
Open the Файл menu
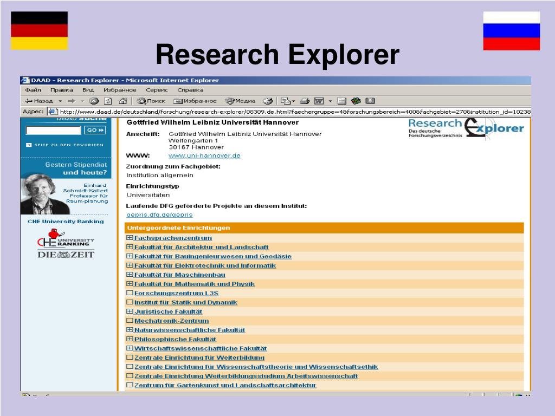33,90
